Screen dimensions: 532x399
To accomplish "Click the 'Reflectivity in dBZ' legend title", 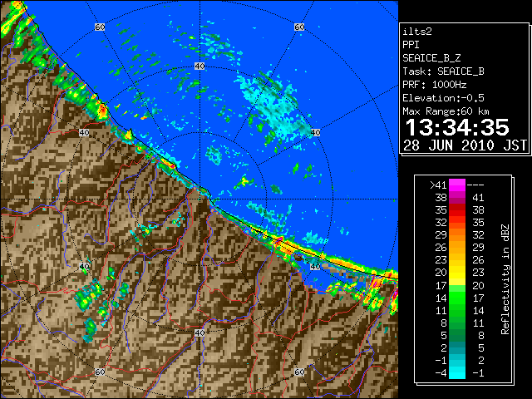I will pyautogui.click(x=505, y=279).
